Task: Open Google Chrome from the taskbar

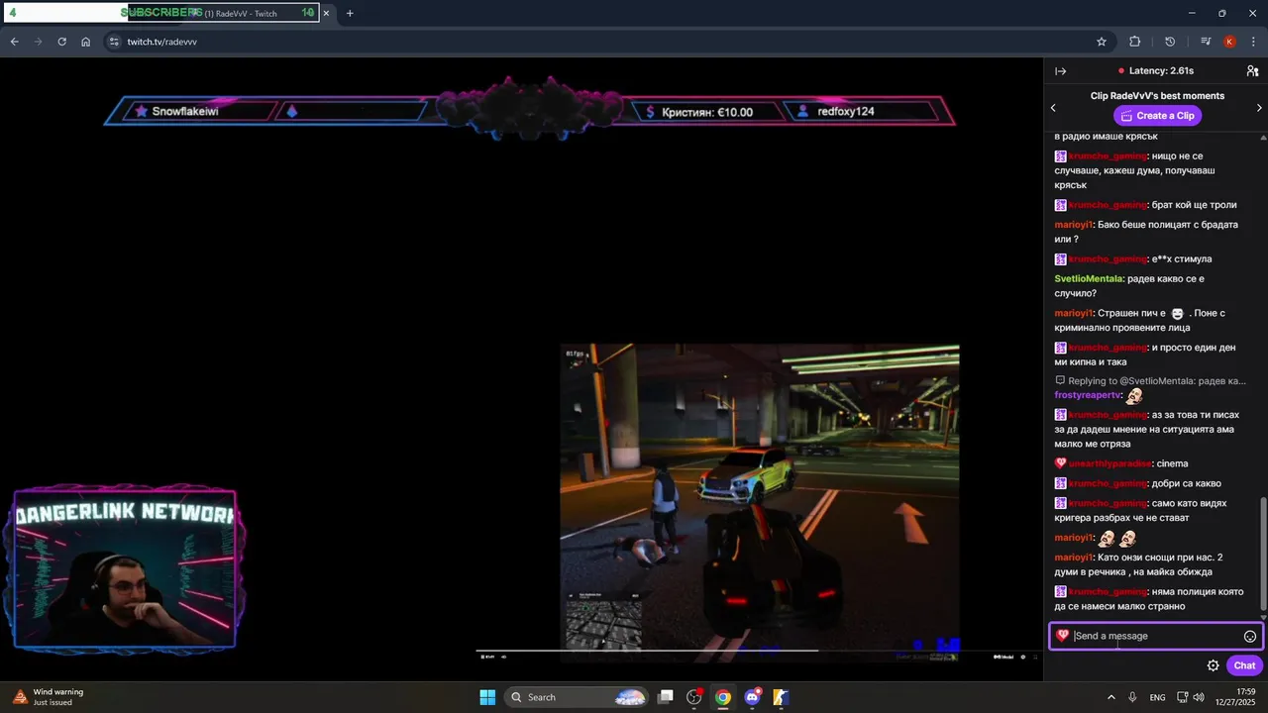Action: (723, 697)
